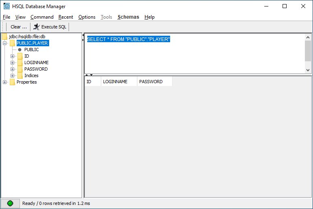Open the Options menu
This screenshot has width=313, height=209.
pos(87,17)
